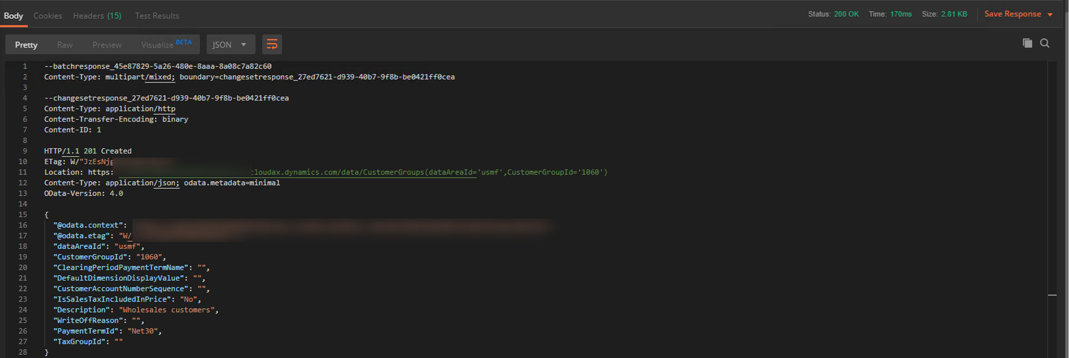This screenshot has height=358, width=1069.
Task: Click the Status 200 OK indicator
Action: tap(833, 14)
